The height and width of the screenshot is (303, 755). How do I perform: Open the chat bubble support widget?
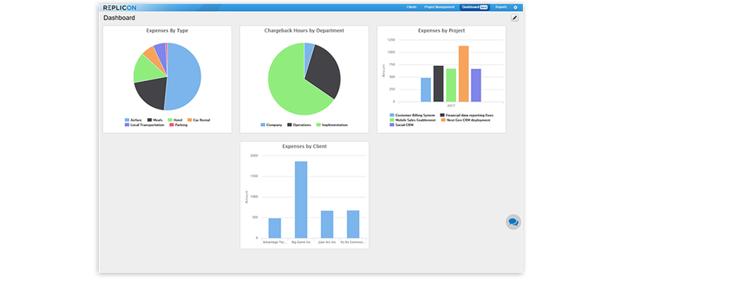514,222
